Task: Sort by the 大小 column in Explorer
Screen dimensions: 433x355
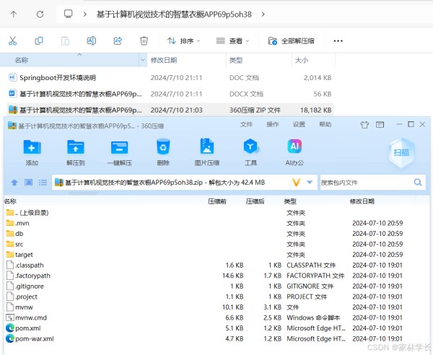Action: (302, 60)
